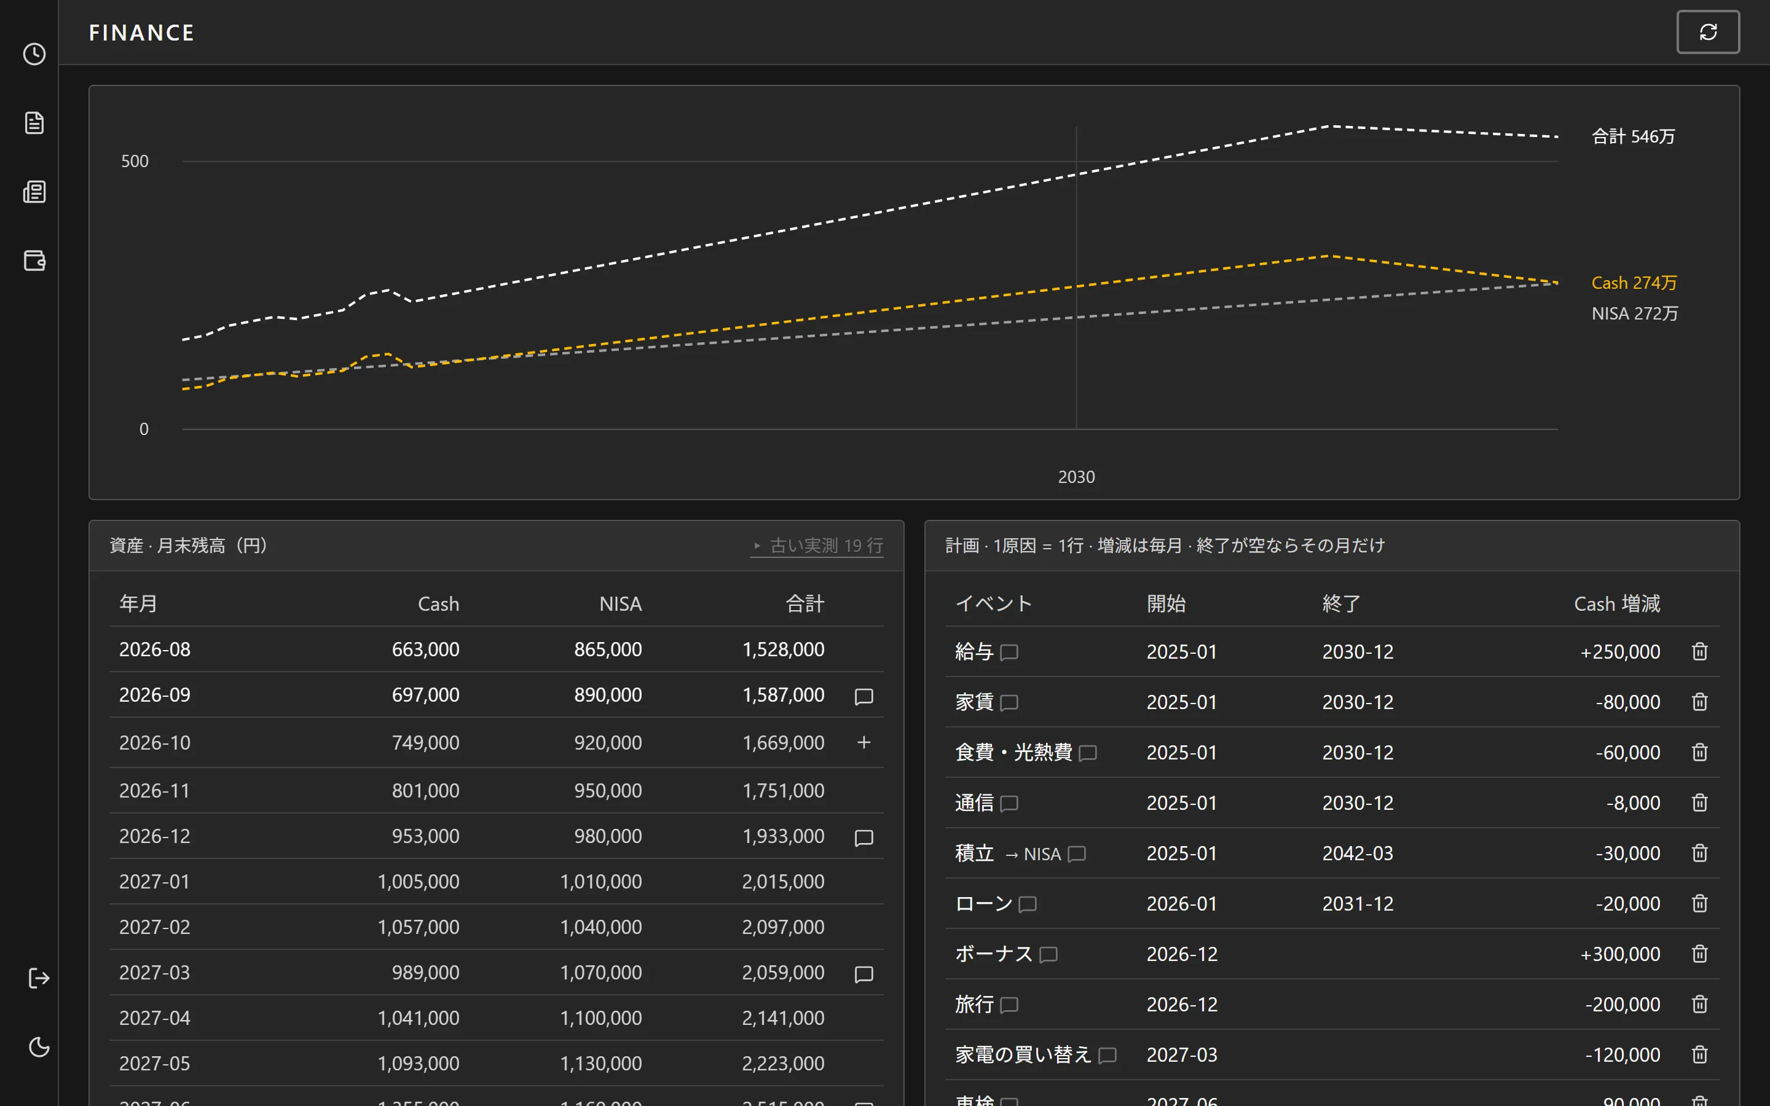Open the newspaper sidebar icon
Screen dimensions: 1770x1106
click(34, 192)
